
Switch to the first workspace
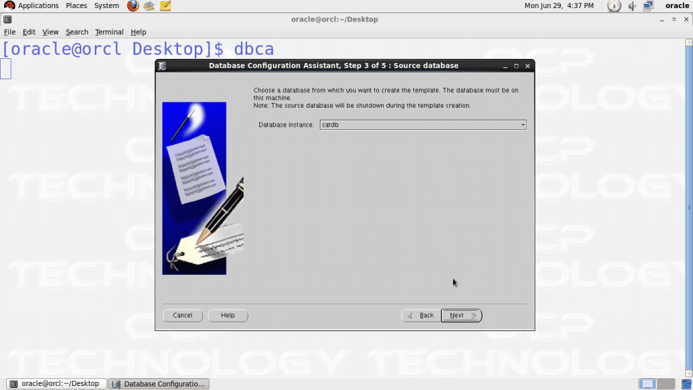(647, 384)
